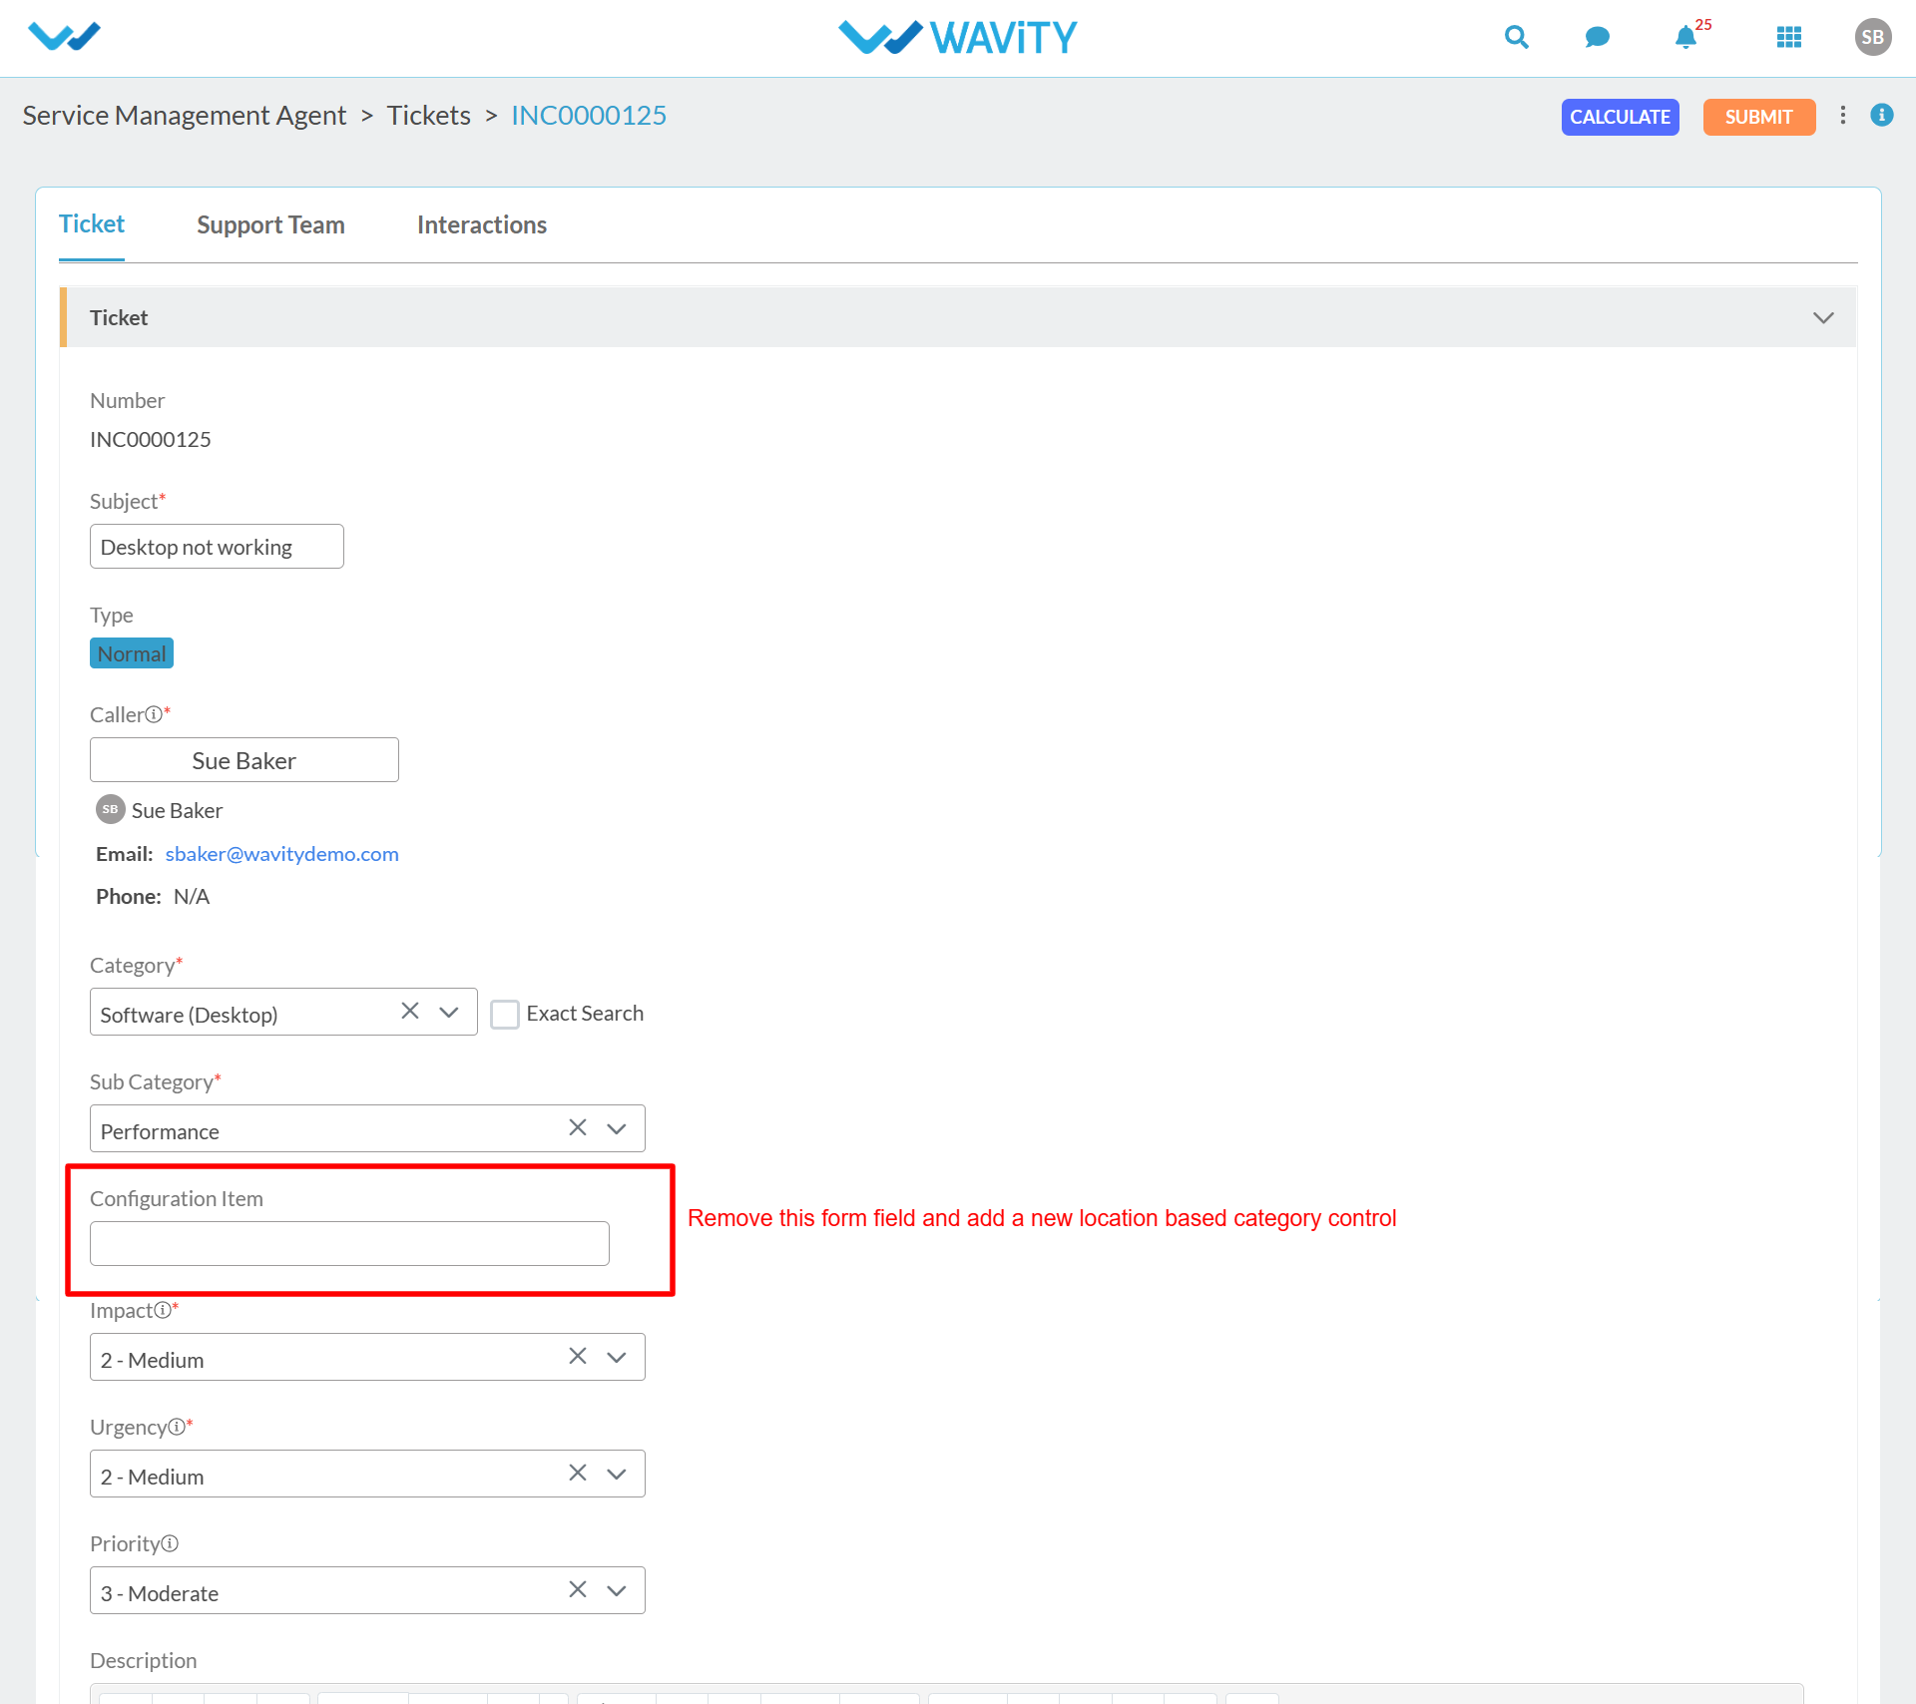
Task: Expand the Priority dropdown arrow
Action: coord(617,1590)
